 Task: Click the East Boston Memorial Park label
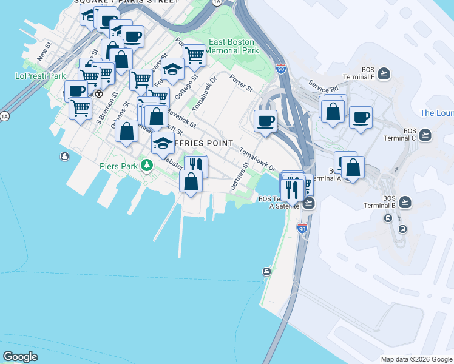[x=232, y=46]
